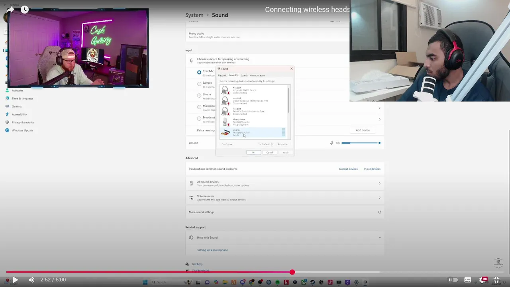Select the Galaxy Buds Live Hands-Free headset
The image size is (510, 287).
click(x=253, y=101)
